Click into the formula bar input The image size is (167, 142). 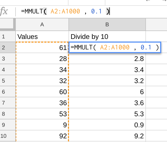92,12
